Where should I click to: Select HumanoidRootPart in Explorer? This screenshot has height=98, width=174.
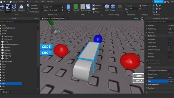click(11, 45)
